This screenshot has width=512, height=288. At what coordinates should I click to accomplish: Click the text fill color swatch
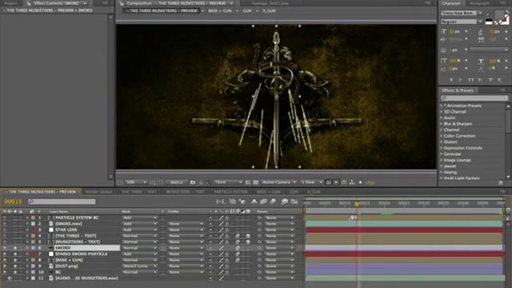coord(499,14)
